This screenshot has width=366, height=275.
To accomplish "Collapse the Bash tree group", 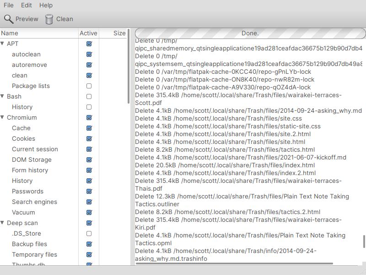I will [2, 97].
